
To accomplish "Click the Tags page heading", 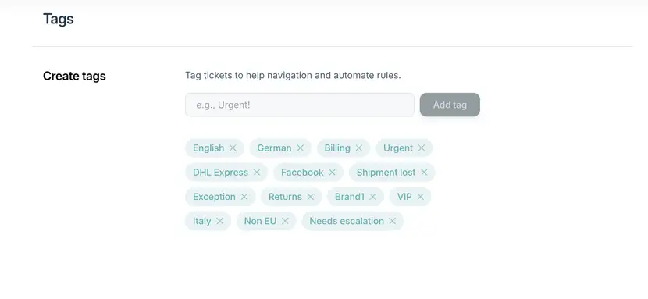I will pyautogui.click(x=59, y=19).
